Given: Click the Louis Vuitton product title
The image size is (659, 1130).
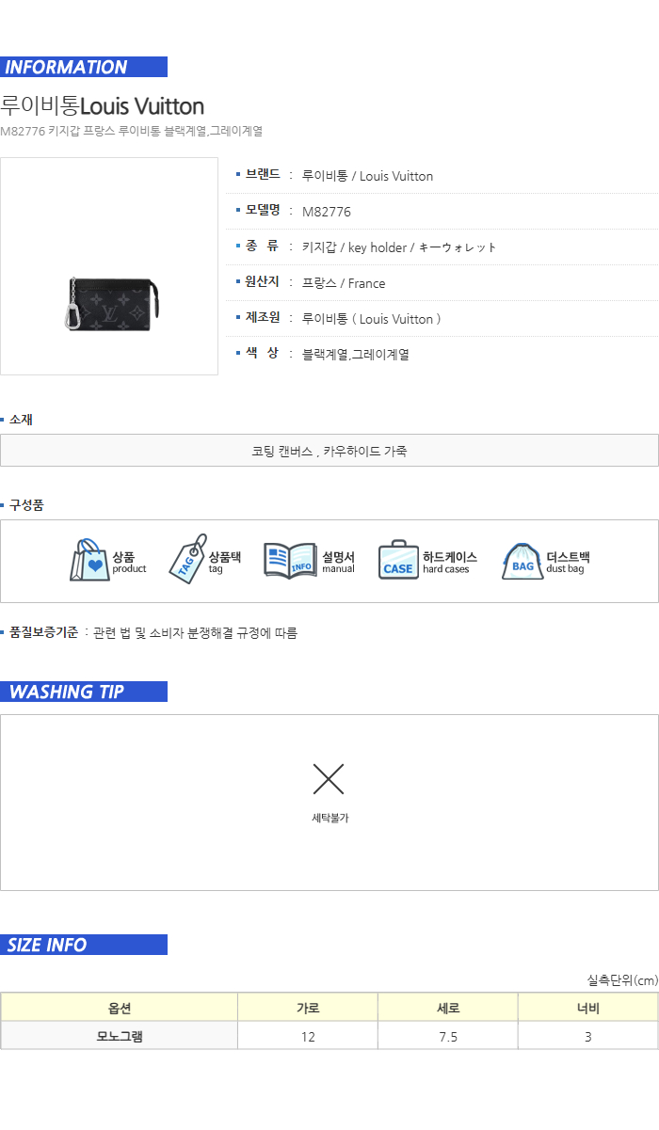Looking at the screenshot, I should pyautogui.click(x=102, y=105).
